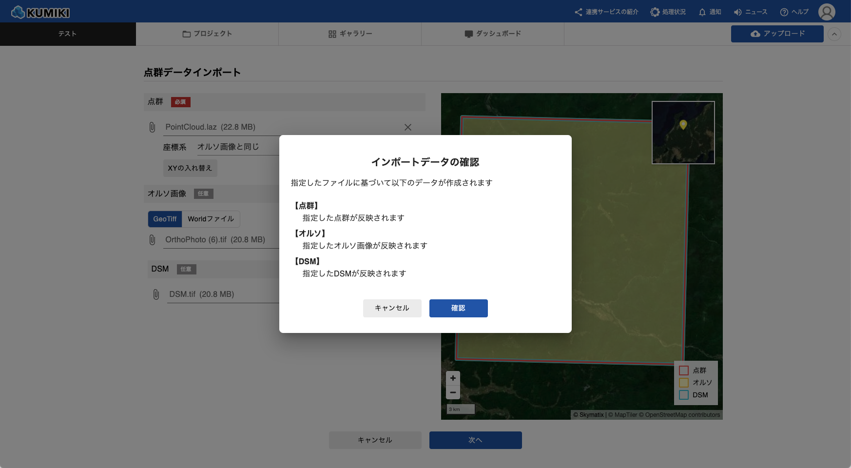This screenshot has height=468, width=851.
Task: Click the minimap overview thumbnail
Action: pyautogui.click(x=683, y=133)
